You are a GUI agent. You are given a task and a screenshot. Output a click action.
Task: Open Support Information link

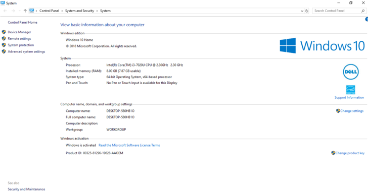pos(349,97)
